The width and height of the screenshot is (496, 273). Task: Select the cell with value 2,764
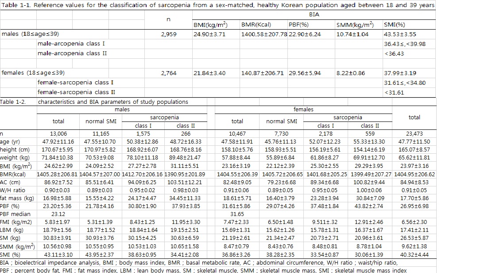pos(169,73)
